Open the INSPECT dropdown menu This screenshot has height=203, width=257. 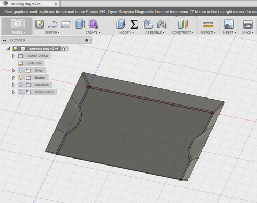click(208, 32)
